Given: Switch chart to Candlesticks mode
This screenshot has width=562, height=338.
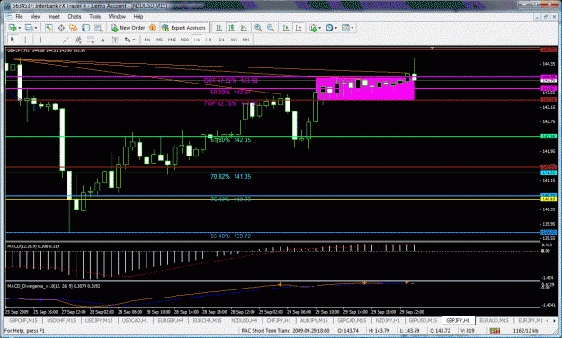Looking at the screenshot, I should pyautogui.click(x=231, y=28).
